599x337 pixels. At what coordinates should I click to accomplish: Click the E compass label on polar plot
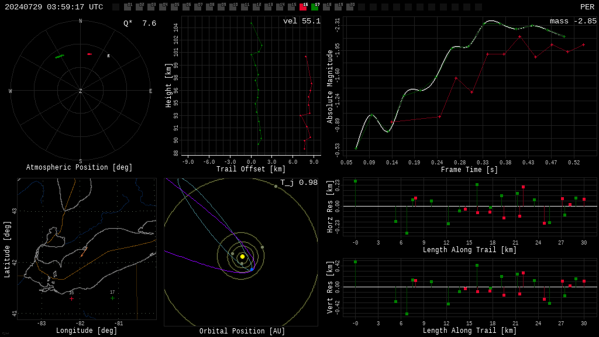click(x=150, y=91)
